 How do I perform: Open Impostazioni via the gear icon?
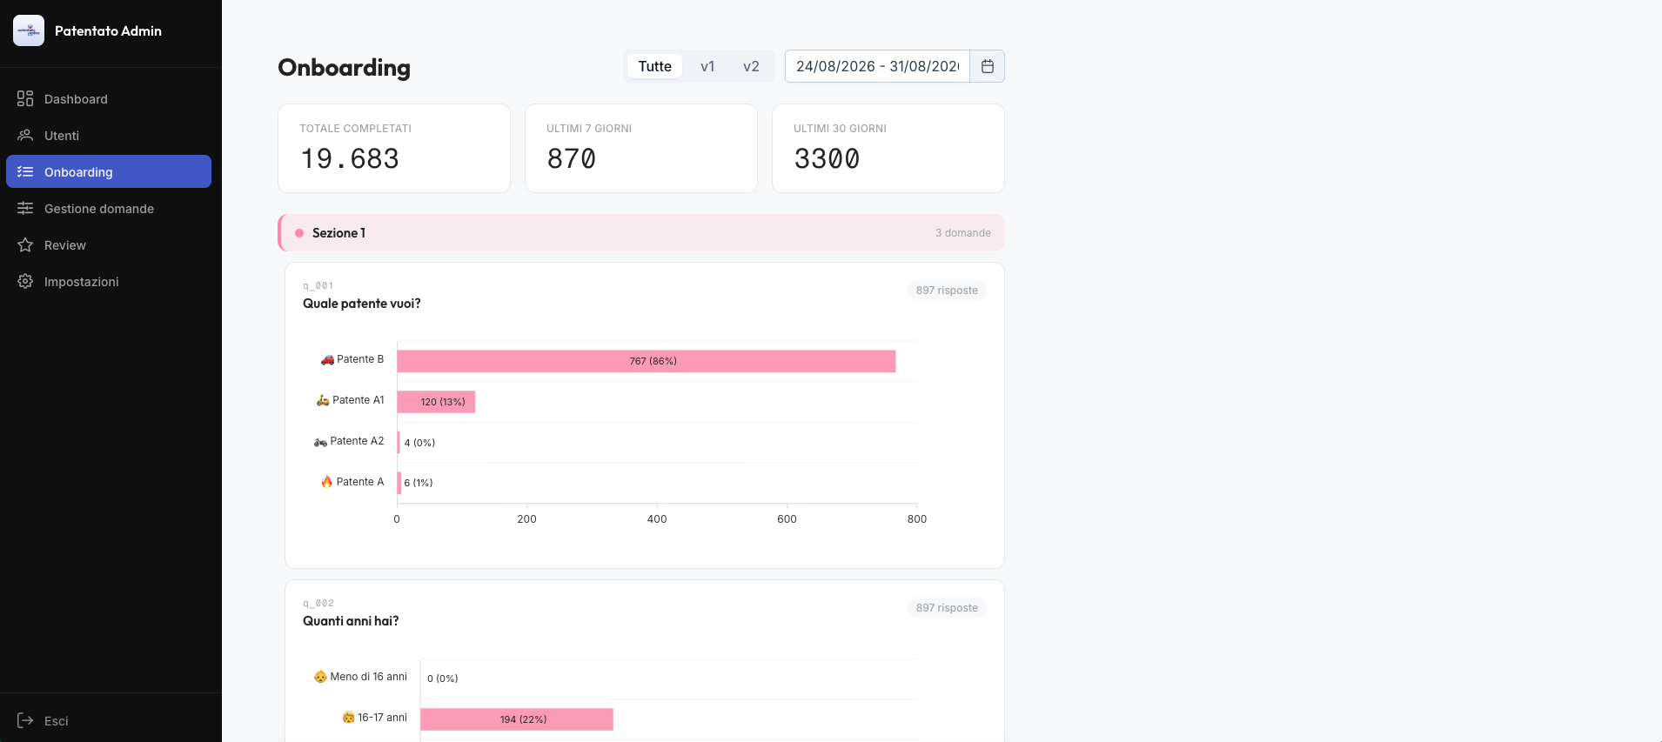25,281
